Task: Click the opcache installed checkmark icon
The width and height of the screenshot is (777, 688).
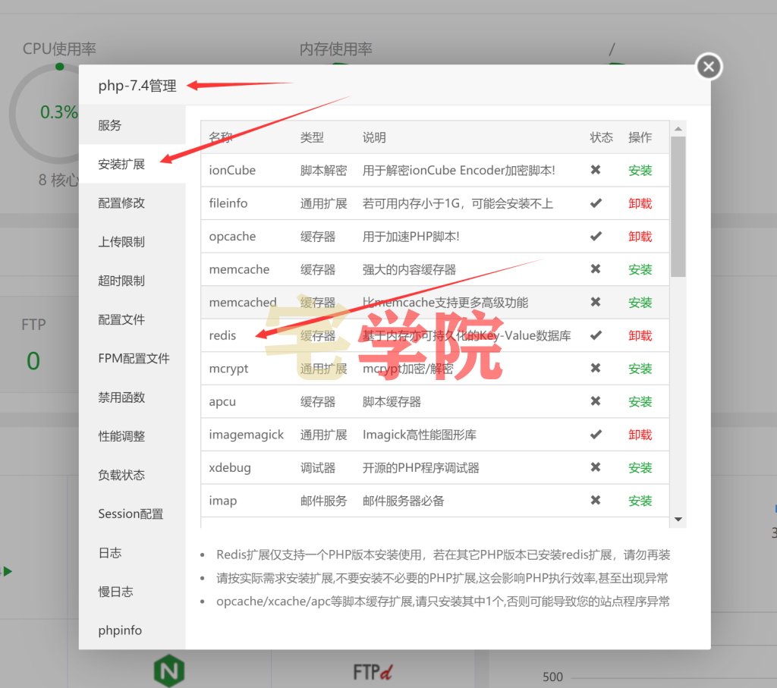Action: pyautogui.click(x=596, y=236)
